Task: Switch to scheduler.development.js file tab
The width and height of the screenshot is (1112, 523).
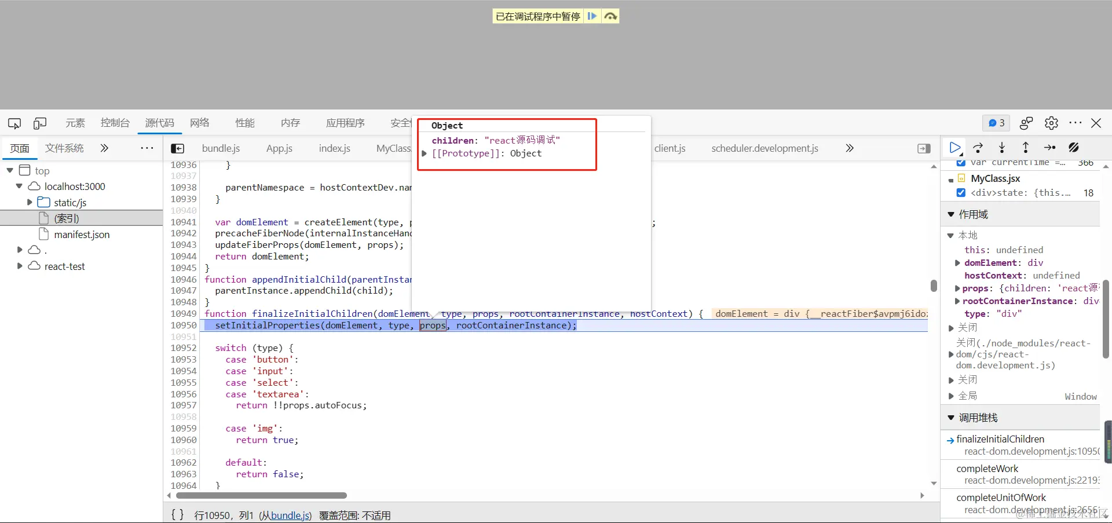Action: pyautogui.click(x=765, y=148)
